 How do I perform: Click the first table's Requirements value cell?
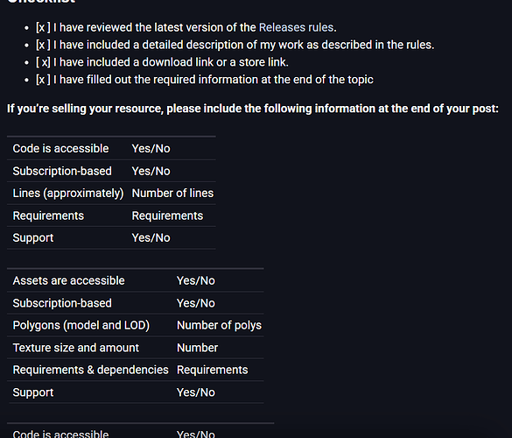pyautogui.click(x=167, y=215)
